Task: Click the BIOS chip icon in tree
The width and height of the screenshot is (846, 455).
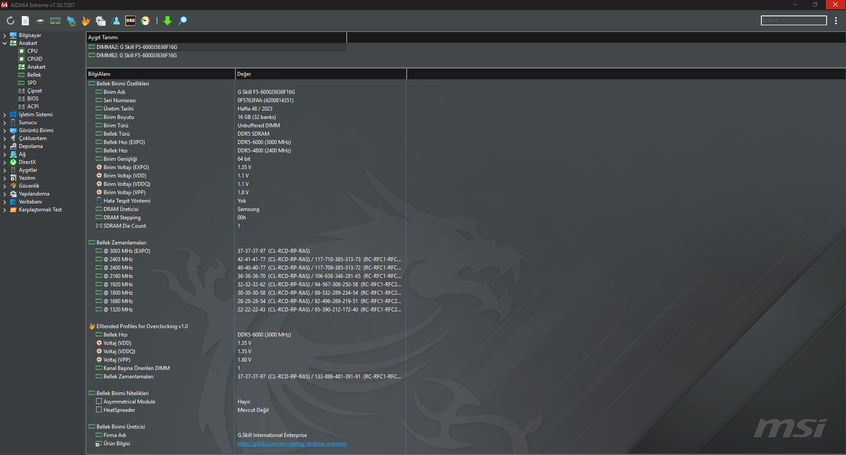Action: pyautogui.click(x=22, y=99)
